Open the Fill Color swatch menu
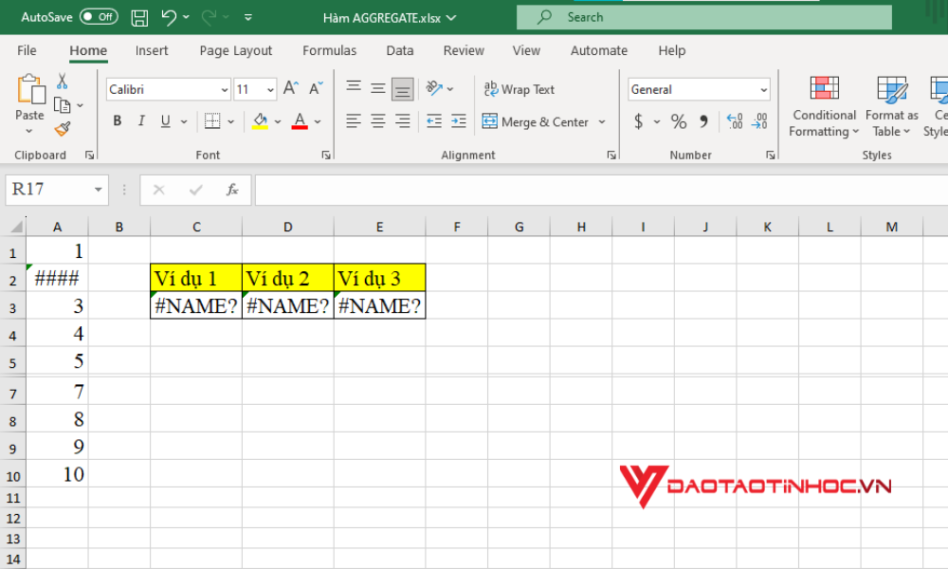 click(x=259, y=121)
